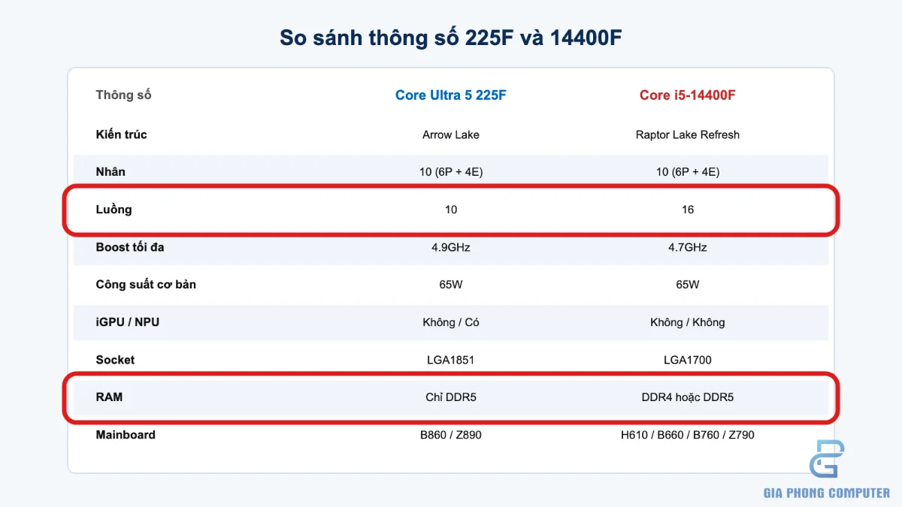Click the "H610 / B660 / B760 / Z790" cell
Image resolution: width=902 pixels, height=507 pixels.
click(688, 435)
